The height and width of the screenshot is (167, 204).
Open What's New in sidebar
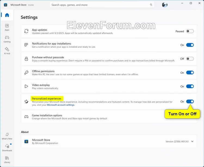pyautogui.click(x=7, y=136)
